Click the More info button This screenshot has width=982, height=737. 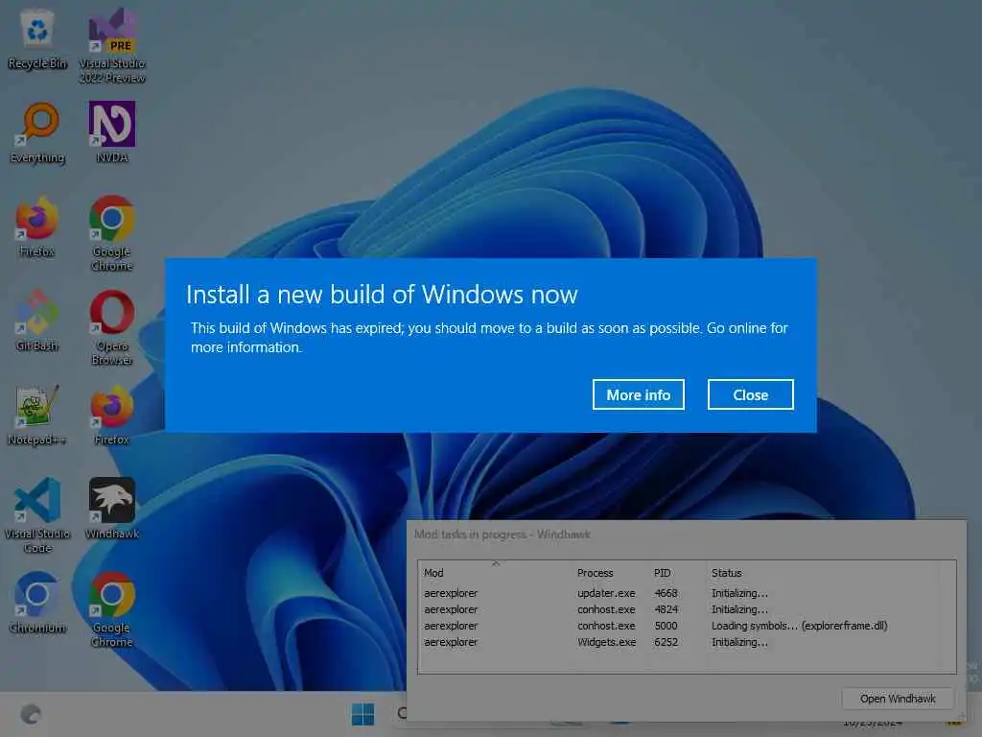(638, 394)
